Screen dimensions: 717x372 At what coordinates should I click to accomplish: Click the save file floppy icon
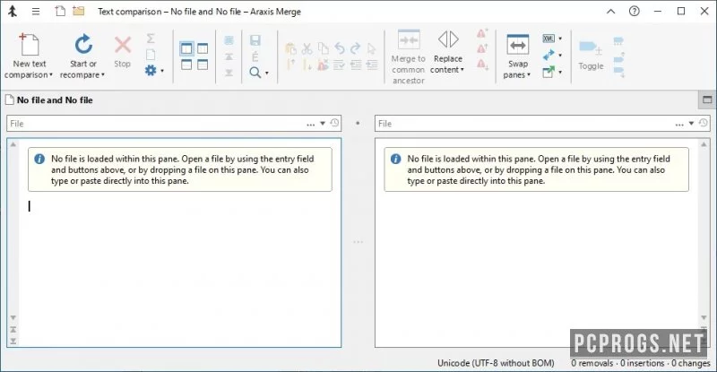tap(255, 40)
